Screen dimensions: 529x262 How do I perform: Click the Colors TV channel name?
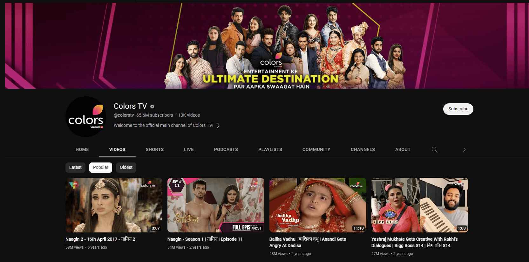point(130,106)
